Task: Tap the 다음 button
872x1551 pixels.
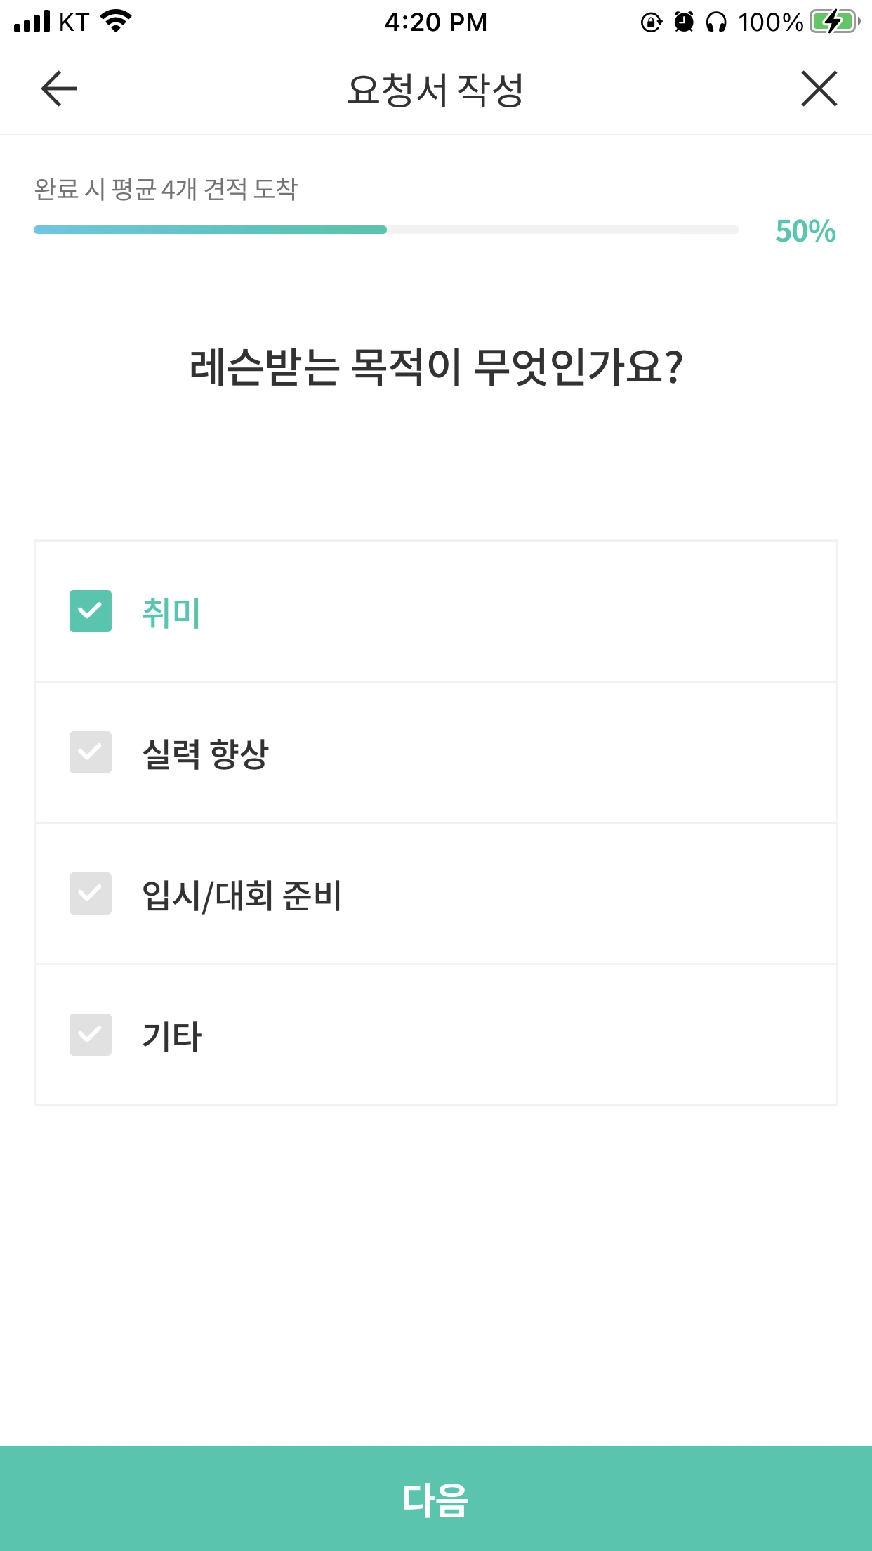Action: (x=436, y=1498)
